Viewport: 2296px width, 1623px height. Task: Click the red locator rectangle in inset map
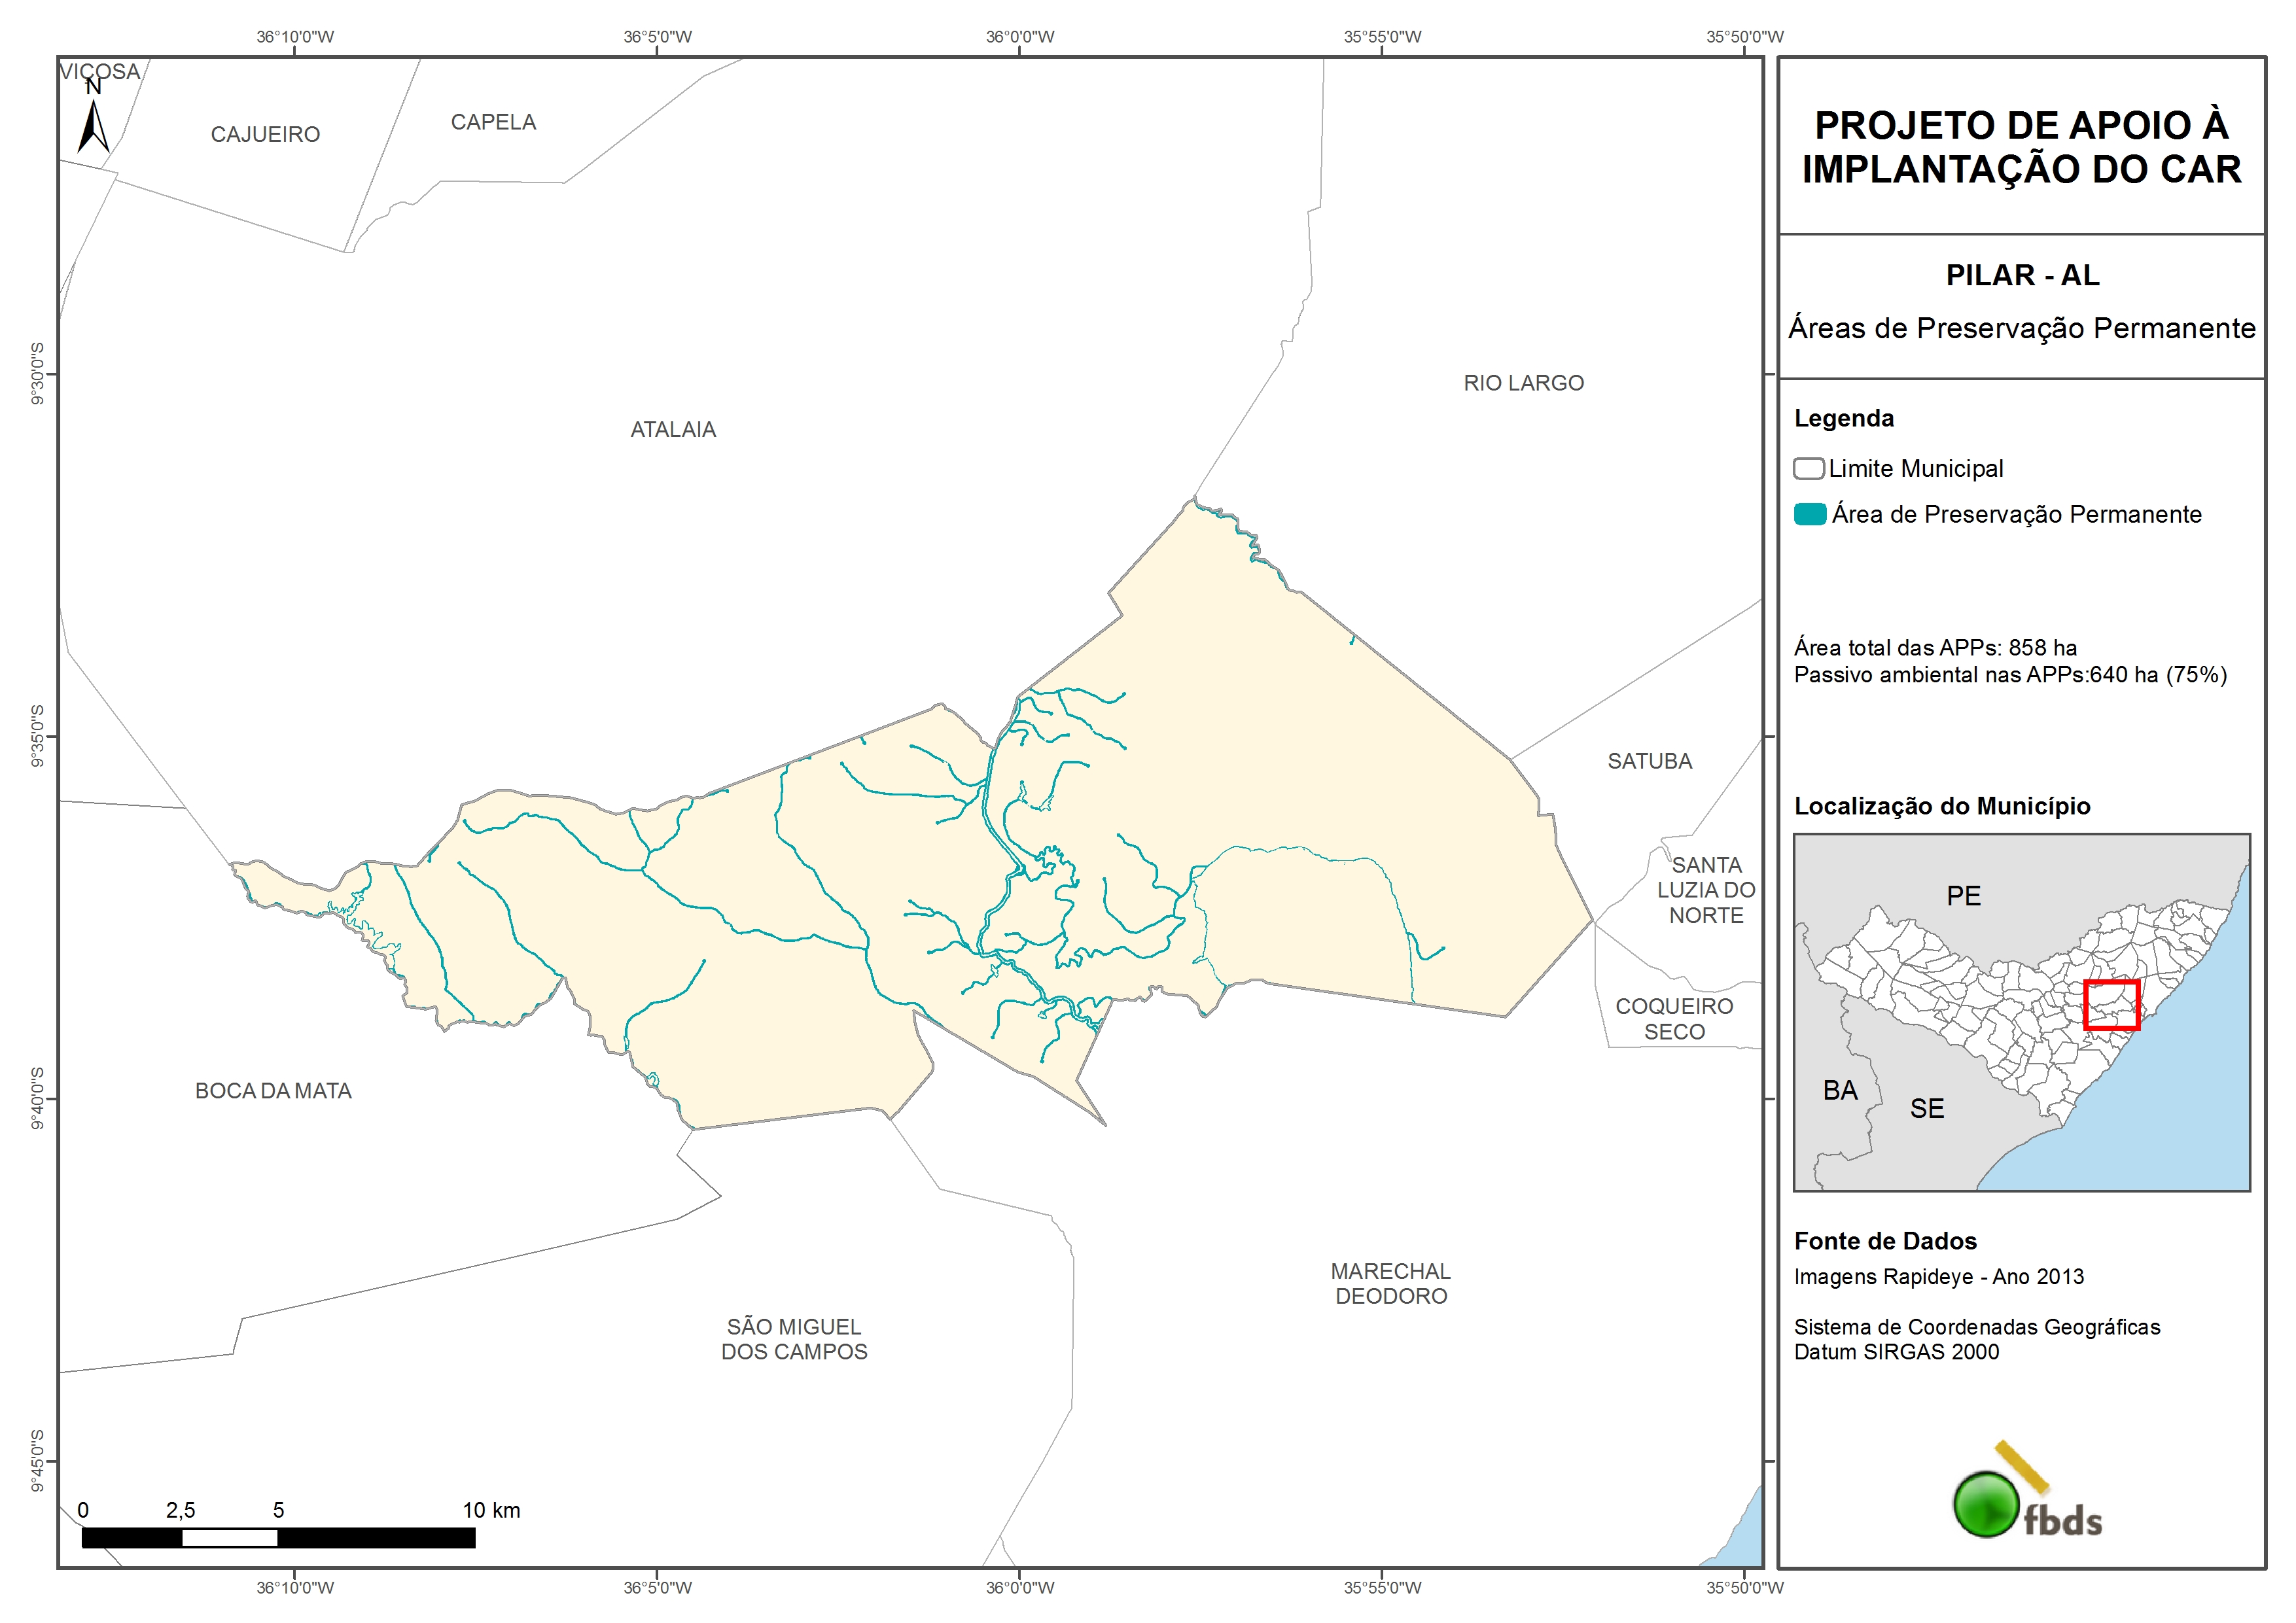point(2111,1004)
